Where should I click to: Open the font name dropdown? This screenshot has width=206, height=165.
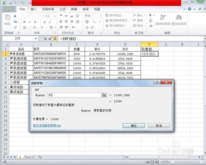[44, 16]
